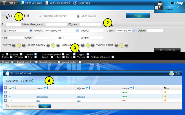This screenshot has height=115, width=185.
Task: Toggle the výběr sloupců checkbox
Action: tap(78, 16)
